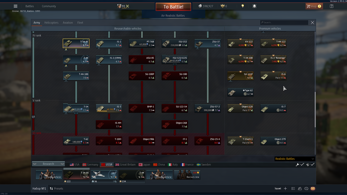Click the light bulb tips icon
Screen dimensions: 347x195
point(242,6)
